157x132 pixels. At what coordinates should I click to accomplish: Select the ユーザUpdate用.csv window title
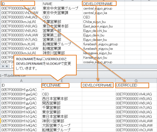tap(13, 76)
